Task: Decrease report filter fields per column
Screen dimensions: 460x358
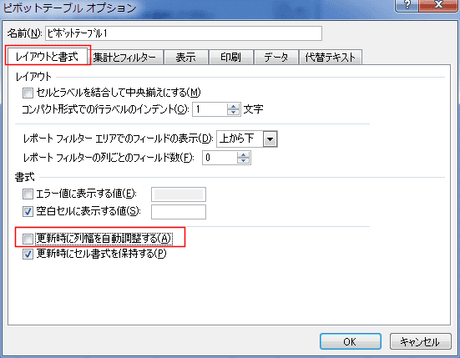Action: [x=243, y=161]
